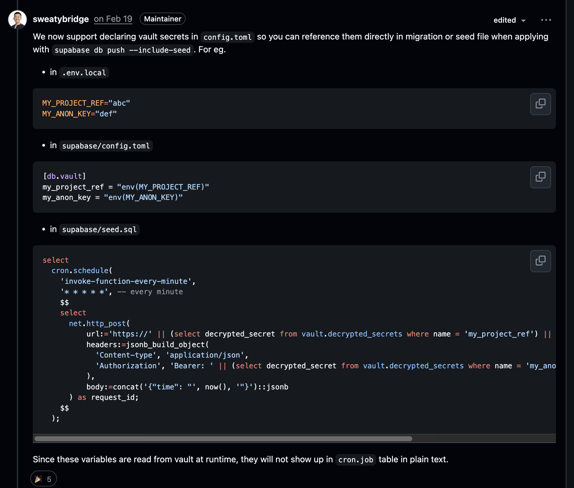The width and height of the screenshot is (574, 488).
Task: Click the headers:=jsonb_build_object( line
Action: 148,345
